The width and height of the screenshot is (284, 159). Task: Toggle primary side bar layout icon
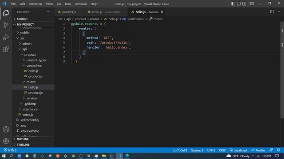[x=233, y=4]
